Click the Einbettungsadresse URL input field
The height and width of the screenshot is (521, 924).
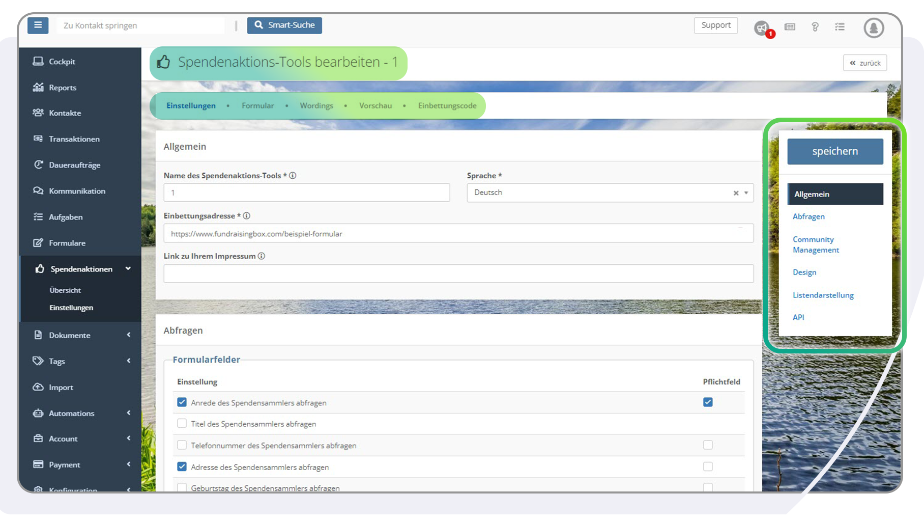(458, 234)
